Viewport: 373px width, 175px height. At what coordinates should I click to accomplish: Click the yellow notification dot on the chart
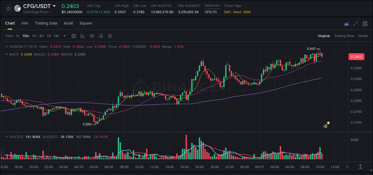tap(328, 123)
